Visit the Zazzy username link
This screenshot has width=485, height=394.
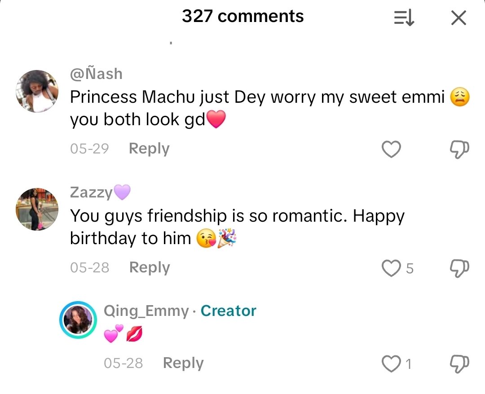[x=92, y=193]
